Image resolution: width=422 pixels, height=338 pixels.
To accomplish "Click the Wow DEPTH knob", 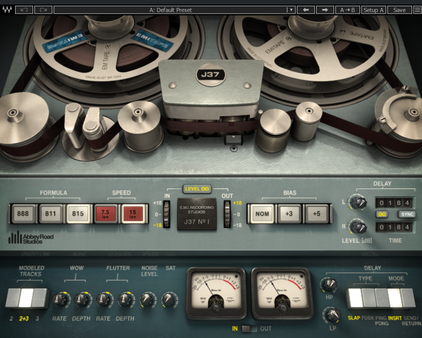I will click(81, 300).
